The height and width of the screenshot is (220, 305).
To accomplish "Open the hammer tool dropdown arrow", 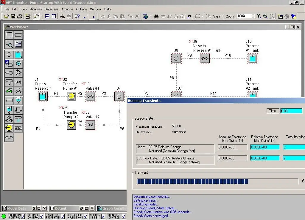I will (41, 16).
